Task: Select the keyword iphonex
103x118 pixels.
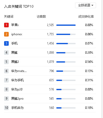Action: (x=17, y=34)
